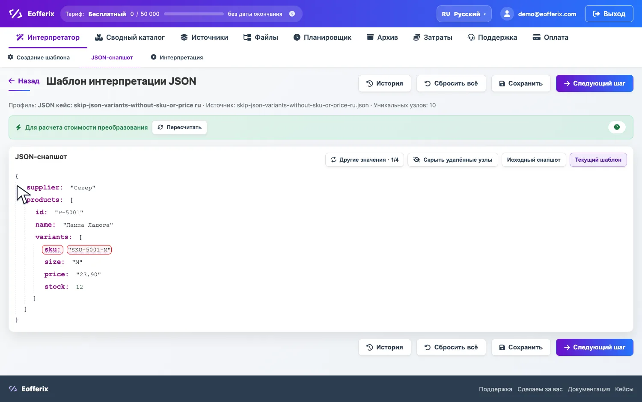Open the footer Поддержка link
The height and width of the screenshot is (402, 642).
click(495, 389)
